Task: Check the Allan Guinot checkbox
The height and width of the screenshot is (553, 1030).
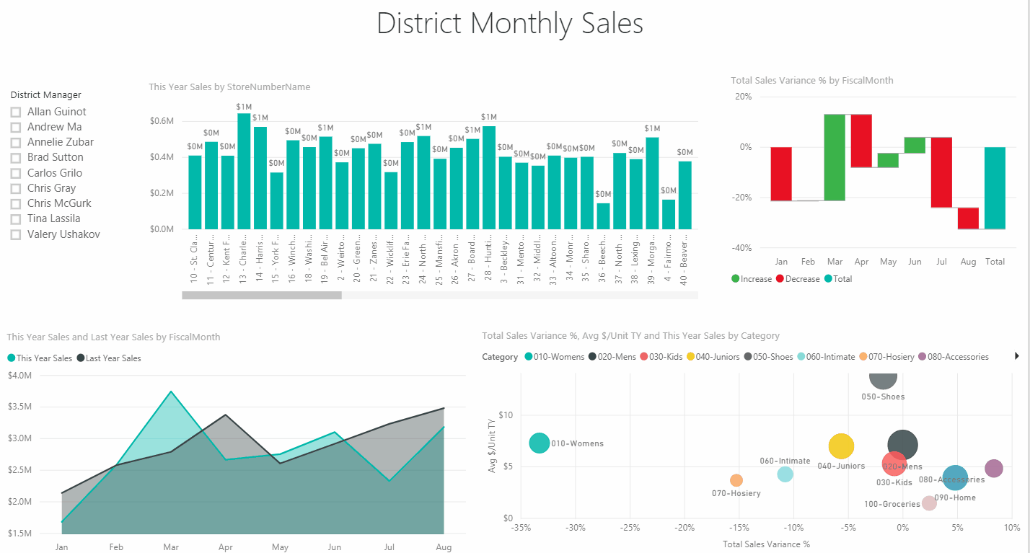Action: [x=15, y=112]
